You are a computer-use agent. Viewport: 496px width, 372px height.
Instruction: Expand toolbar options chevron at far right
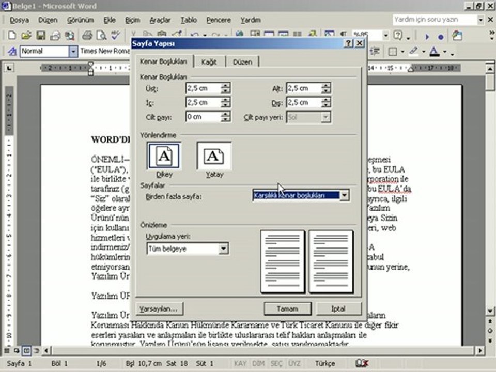click(x=491, y=35)
